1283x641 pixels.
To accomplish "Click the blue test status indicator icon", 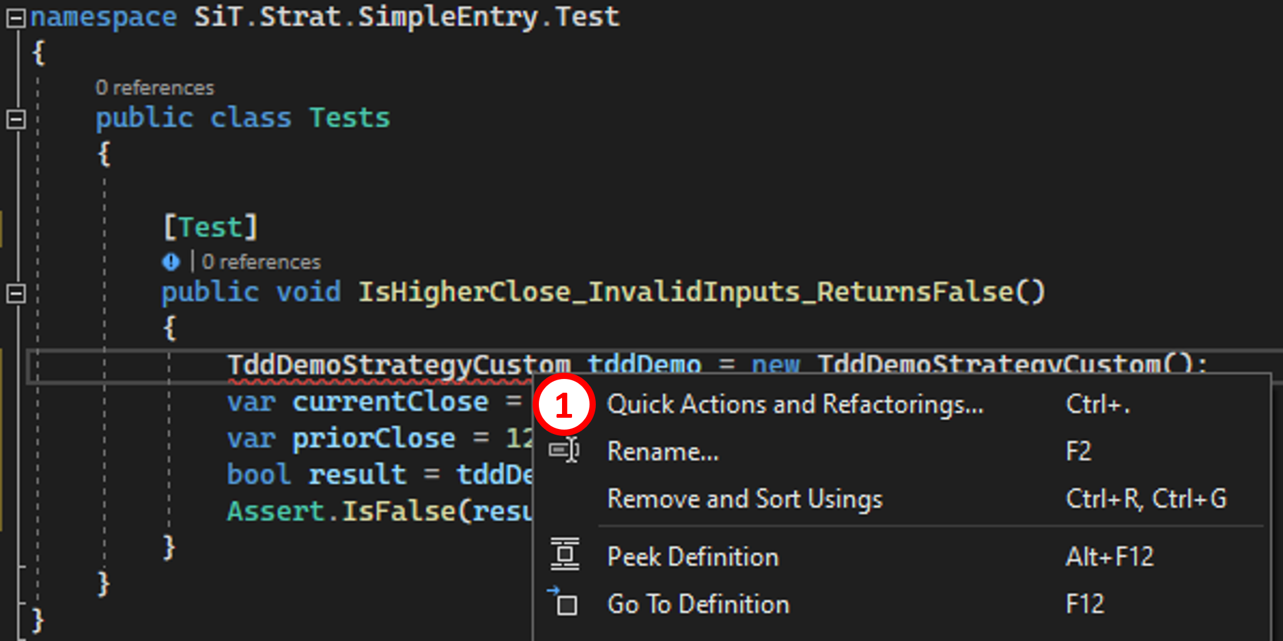I will [x=170, y=261].
